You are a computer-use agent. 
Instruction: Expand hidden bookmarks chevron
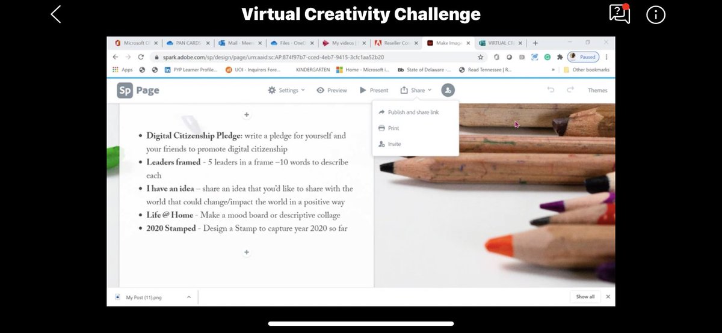[553, 70]
